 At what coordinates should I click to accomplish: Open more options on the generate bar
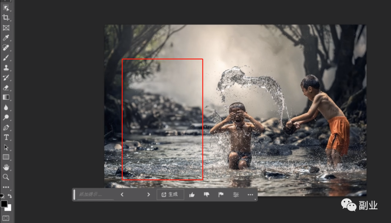coord(250,194)
